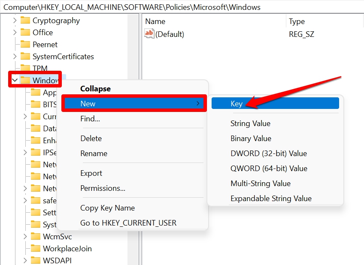Click the Peernet folder icon

(25, 45)
